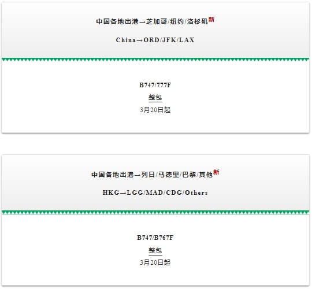Click the red 新 badge beside 其他

click(216, 172)
